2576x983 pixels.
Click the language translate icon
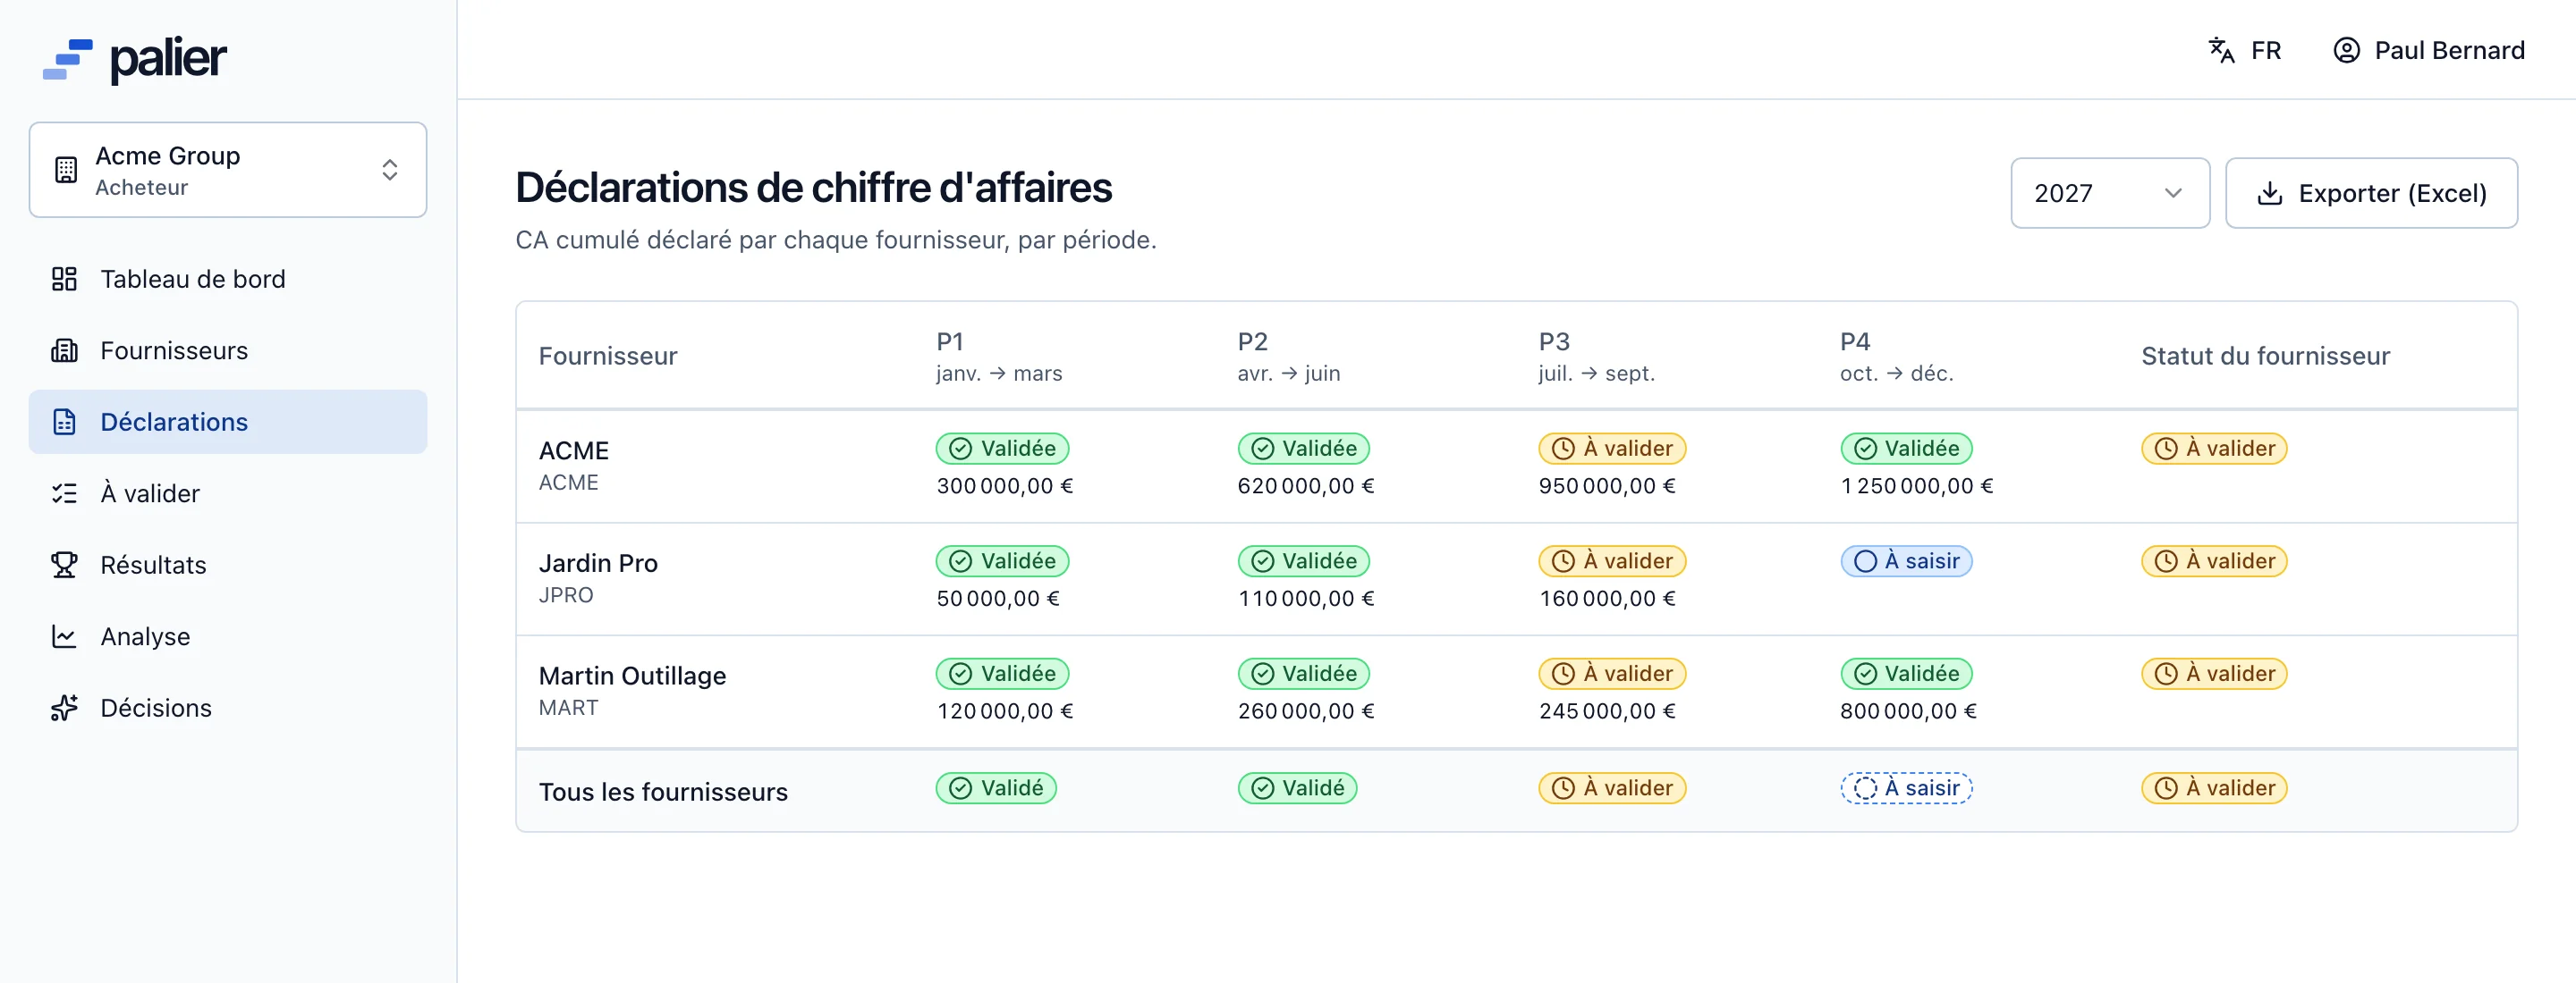click(x=2221, y=50)
